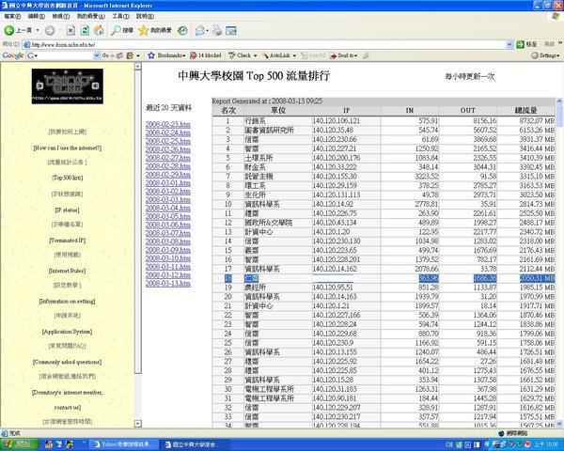Select IP cell 140.120.106.121
Image resolution: width=564 pixels, height=451 pixels.
346,121
